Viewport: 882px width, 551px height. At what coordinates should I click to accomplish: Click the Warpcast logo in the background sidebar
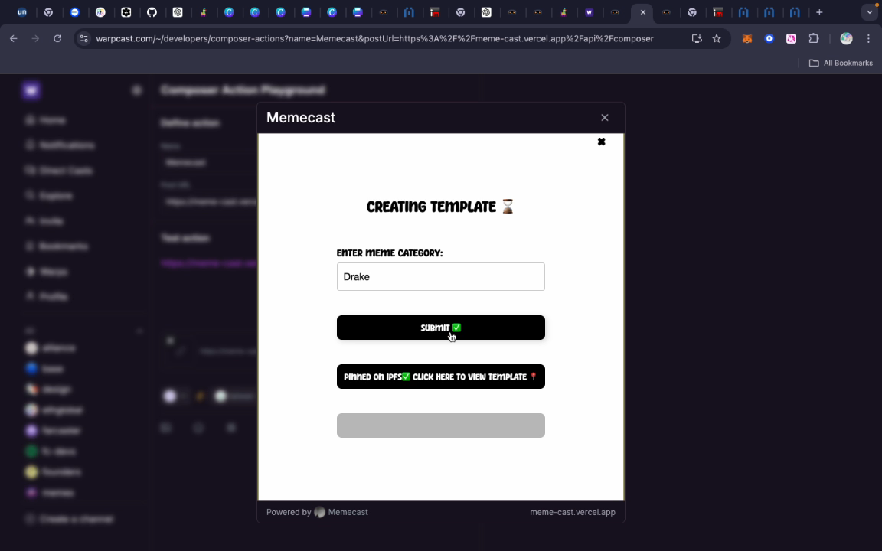[31, 90]
